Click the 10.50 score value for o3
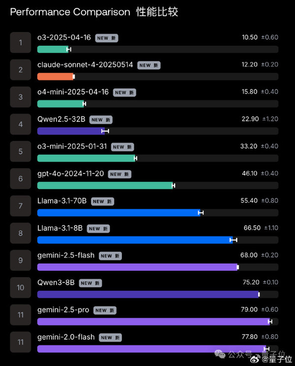295x366 pixels. tap(250, 37)
